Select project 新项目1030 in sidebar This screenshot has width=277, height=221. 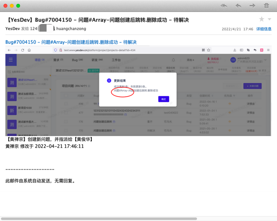click(28, 110)
